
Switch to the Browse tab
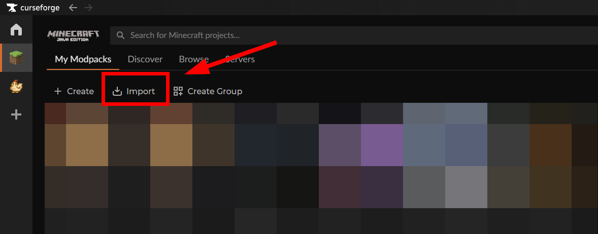(x=194, y=59)
